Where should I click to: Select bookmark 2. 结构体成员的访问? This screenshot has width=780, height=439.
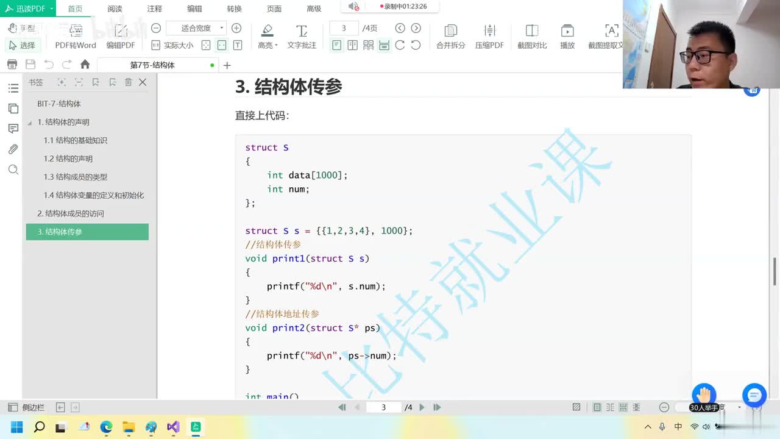71,213
